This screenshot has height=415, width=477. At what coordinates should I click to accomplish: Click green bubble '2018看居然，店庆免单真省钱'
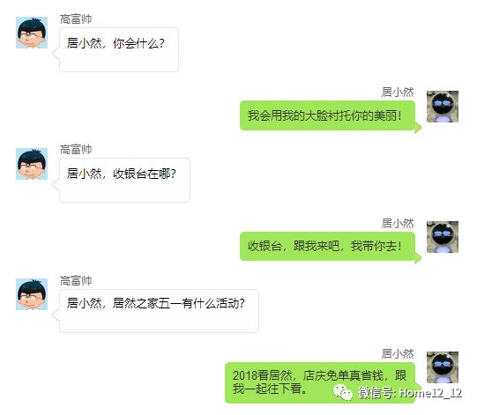point(320,382)
